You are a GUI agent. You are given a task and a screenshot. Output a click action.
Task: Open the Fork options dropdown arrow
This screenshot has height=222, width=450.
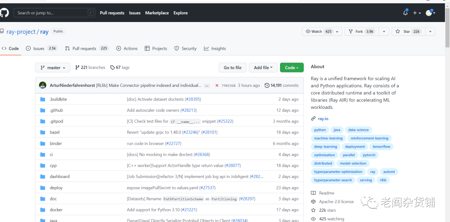tap(384, 32)
